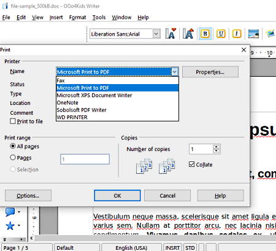Enable Print to file checkbox
The width and height of the screenshot is (276, 251).
[x=13, y=122]
